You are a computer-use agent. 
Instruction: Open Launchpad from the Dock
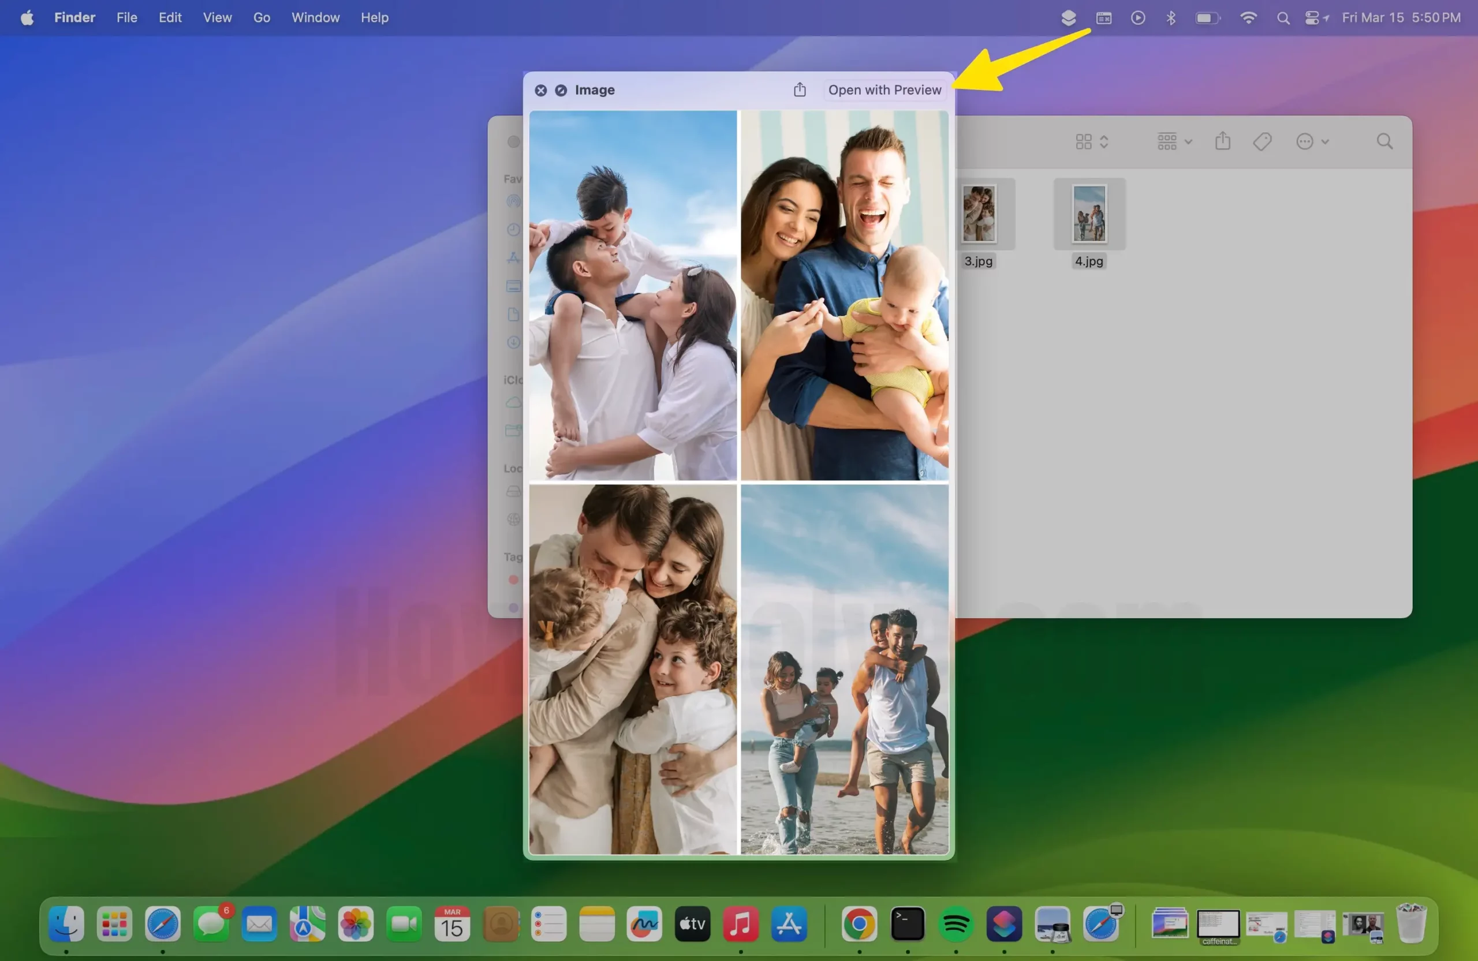(114, 923)
